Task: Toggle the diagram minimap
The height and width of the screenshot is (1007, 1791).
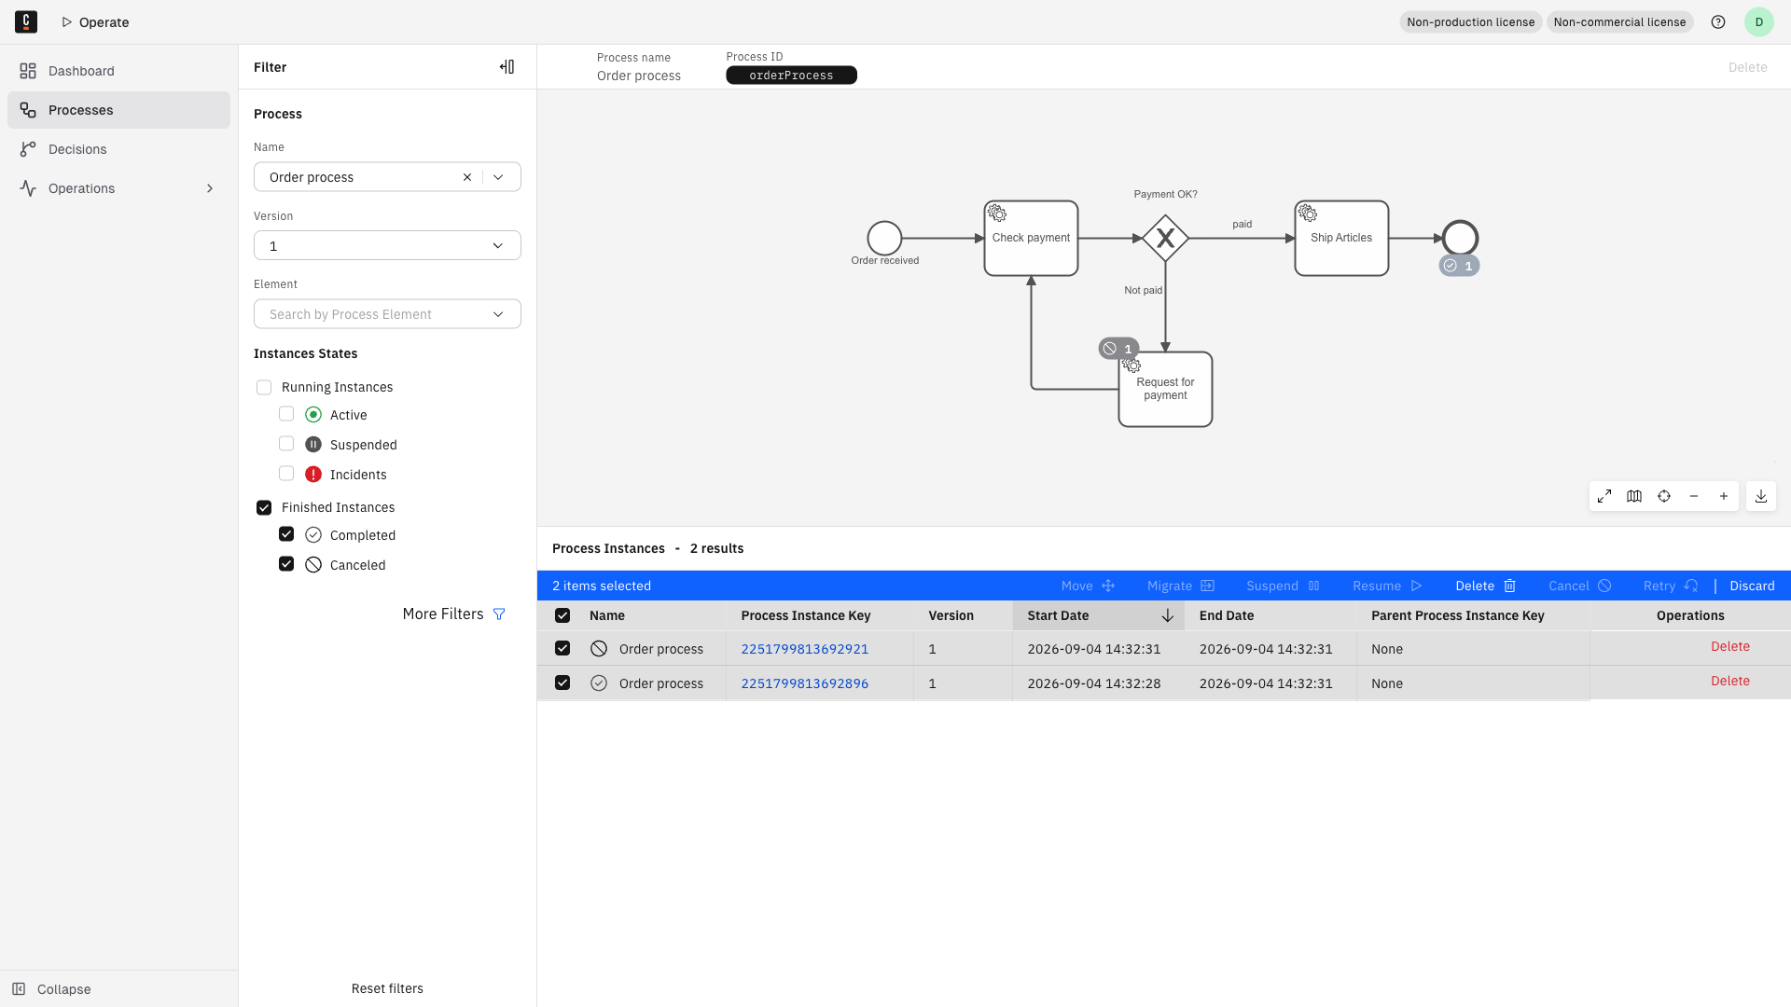Action: (x=1634, y=496)
